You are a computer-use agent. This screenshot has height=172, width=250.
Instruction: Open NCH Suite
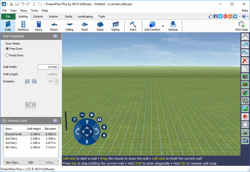[x=241, y=26]
